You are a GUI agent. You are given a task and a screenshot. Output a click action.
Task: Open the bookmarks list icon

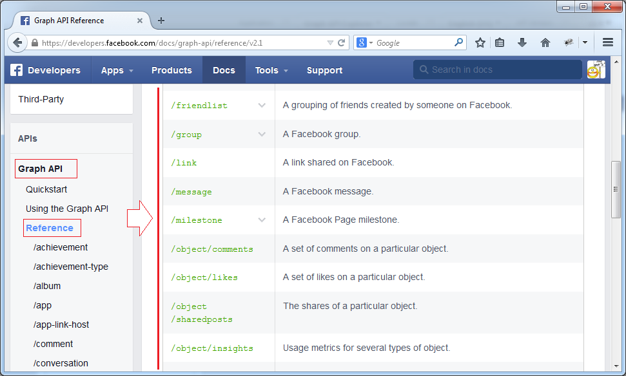click(500, 42)
